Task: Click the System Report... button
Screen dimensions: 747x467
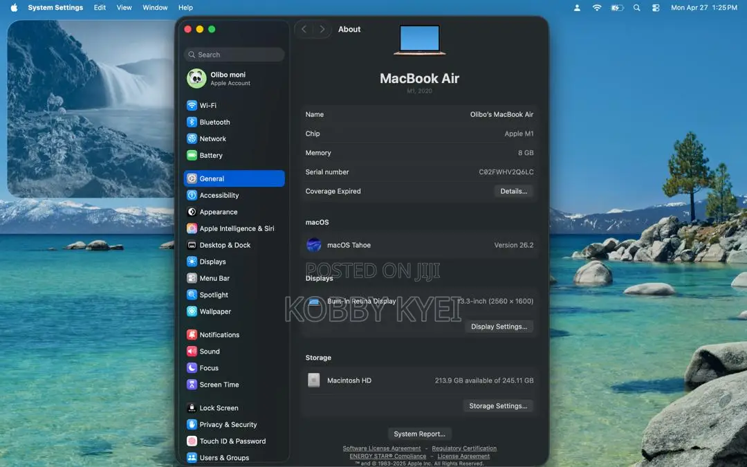Action: click(419, 434)
